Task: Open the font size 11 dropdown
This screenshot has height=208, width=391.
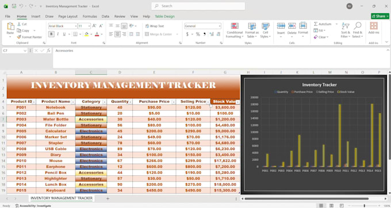Action: pos(89,26)
